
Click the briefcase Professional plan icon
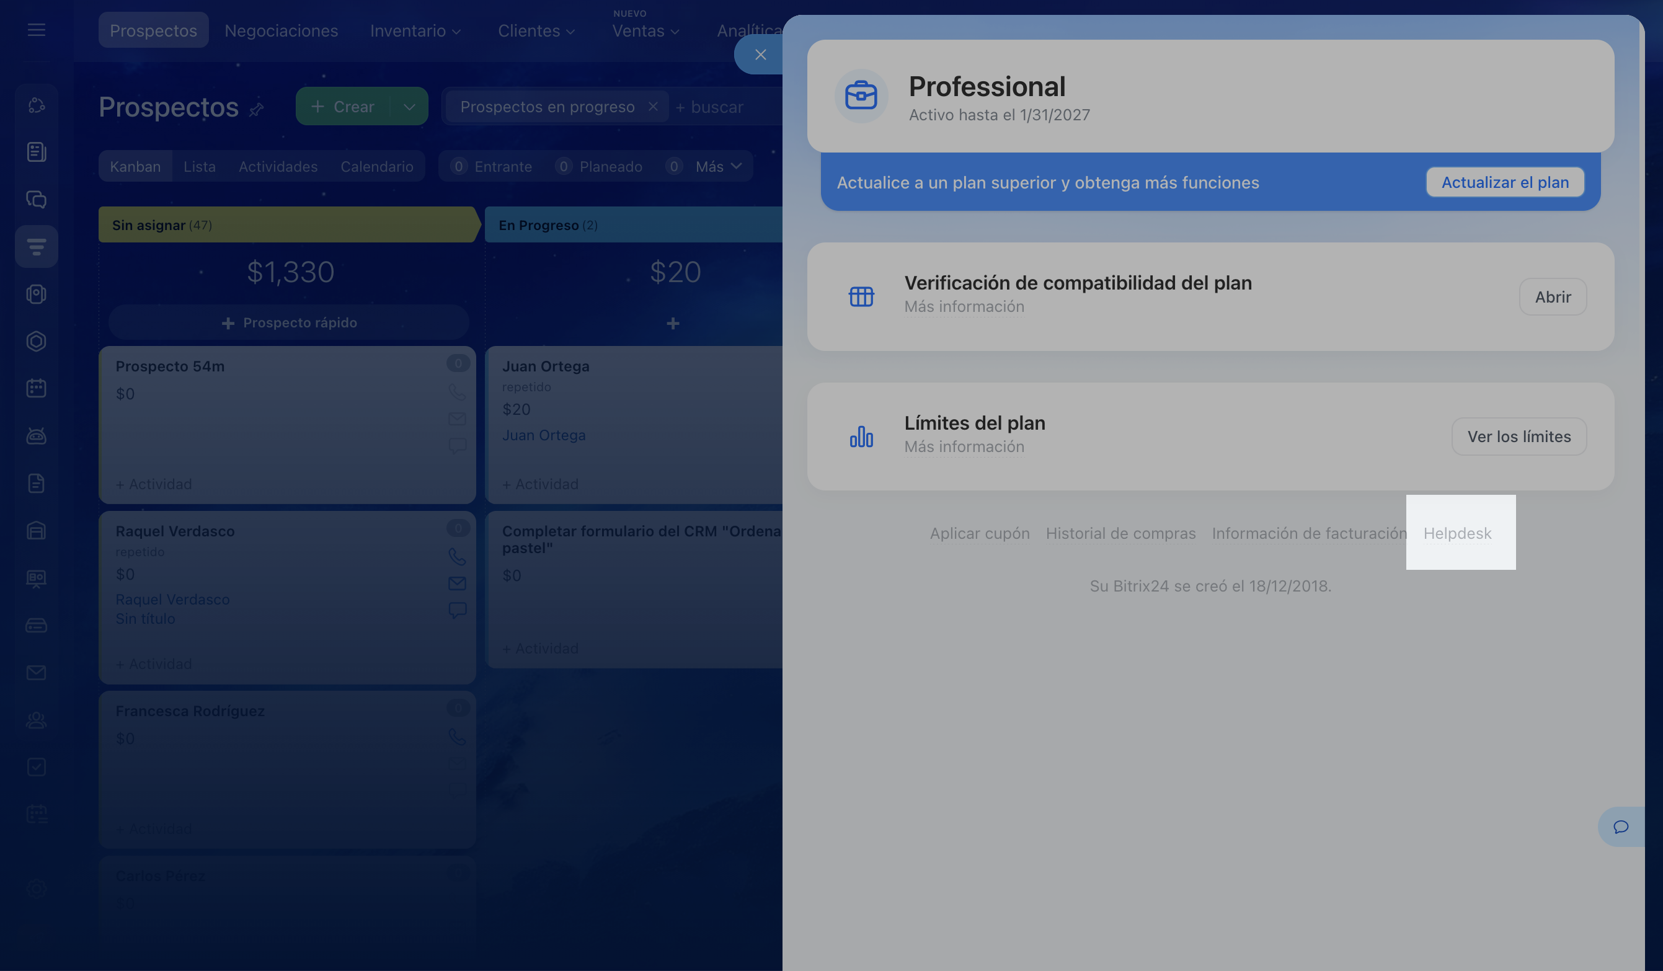click(861, 95)
